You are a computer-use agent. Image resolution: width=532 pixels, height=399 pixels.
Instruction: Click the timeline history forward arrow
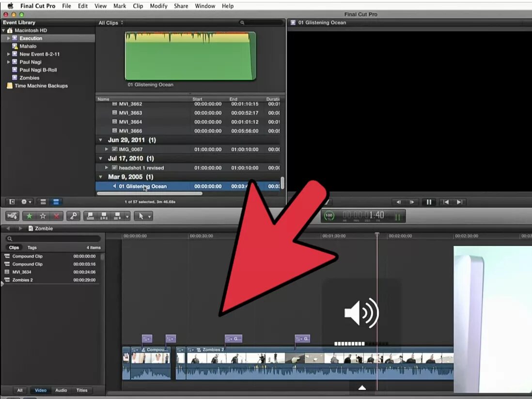pos(20,229)
